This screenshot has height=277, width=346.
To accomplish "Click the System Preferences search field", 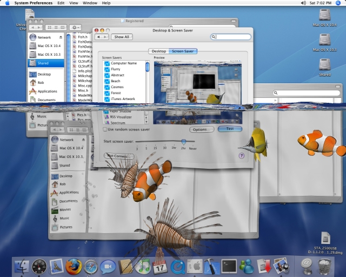I will pos(231,37).
